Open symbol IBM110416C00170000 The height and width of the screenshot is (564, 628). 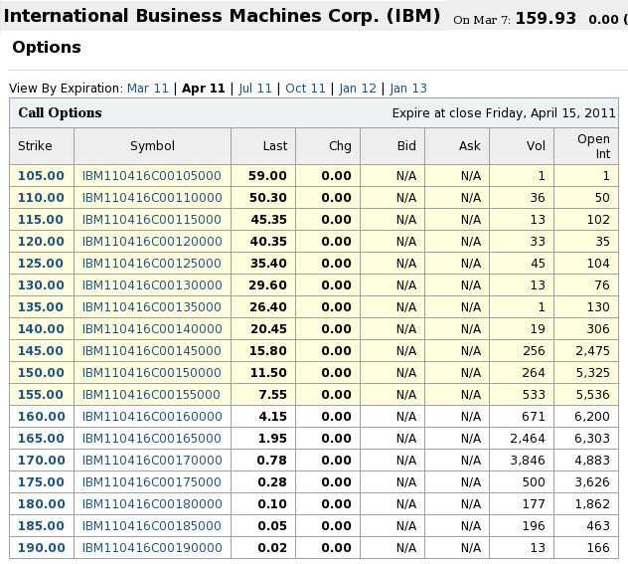[x=152, y=460]
